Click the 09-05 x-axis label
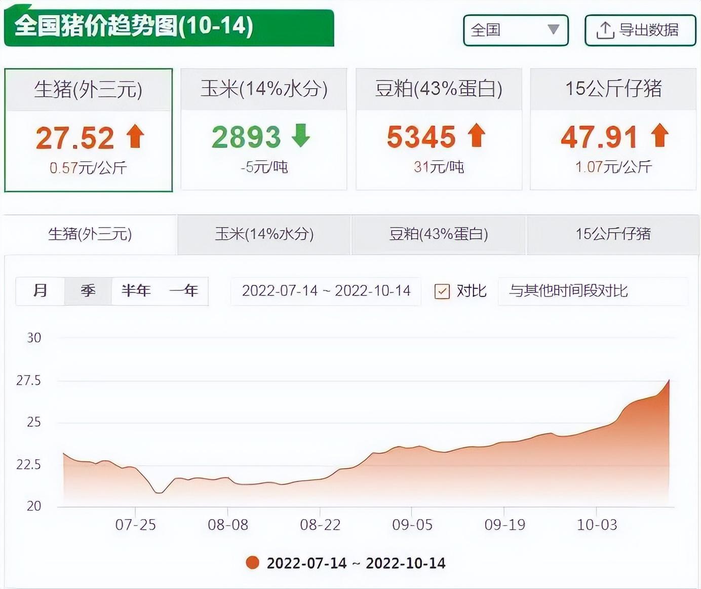 [x=412, y=525]
